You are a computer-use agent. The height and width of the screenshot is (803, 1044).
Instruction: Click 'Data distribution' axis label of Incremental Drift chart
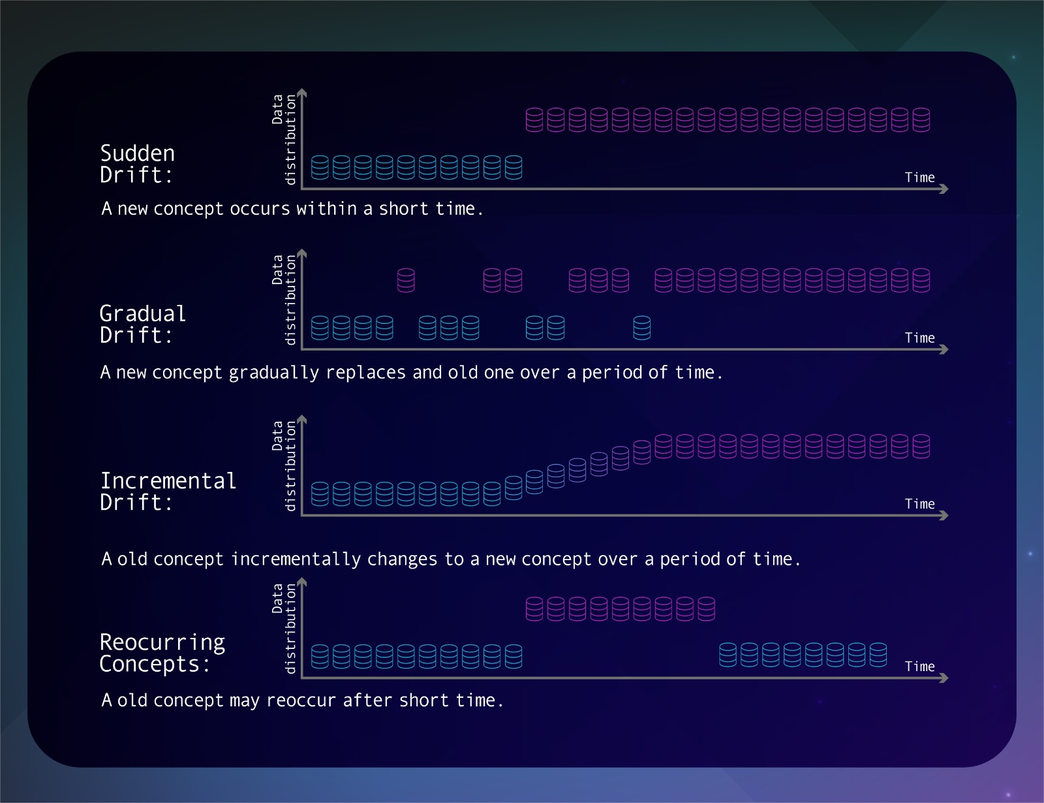[284, 465]
